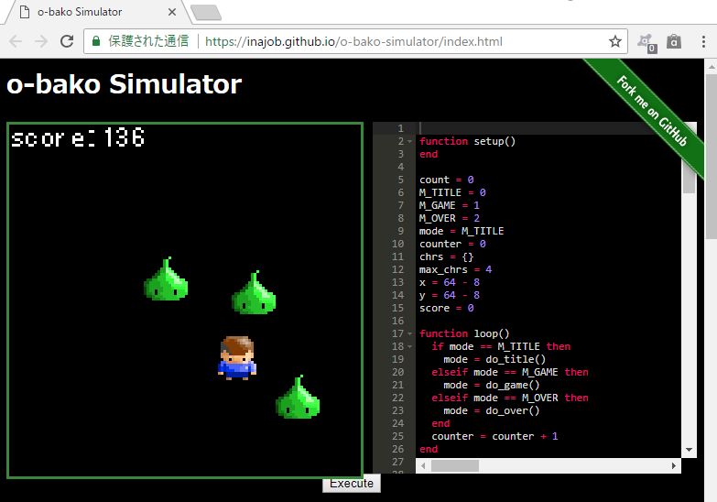Screen dimensions: 717x502
Task: Click the leftmost green slime
Action: click(166, 279)
